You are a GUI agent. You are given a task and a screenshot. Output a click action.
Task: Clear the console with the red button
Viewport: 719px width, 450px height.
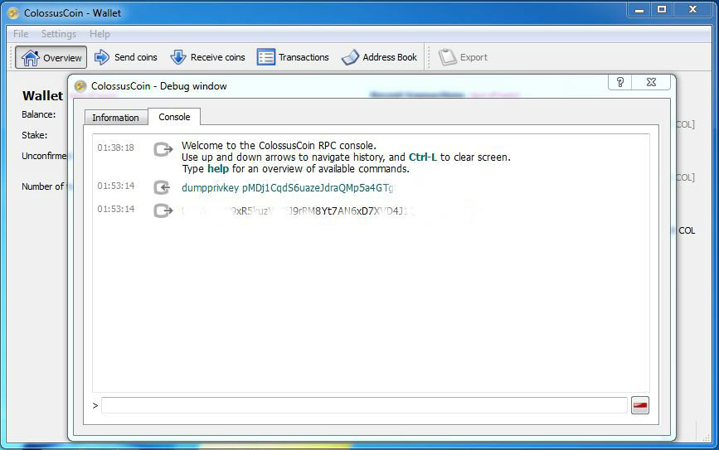pyautogui.click(x=639, y=405)
